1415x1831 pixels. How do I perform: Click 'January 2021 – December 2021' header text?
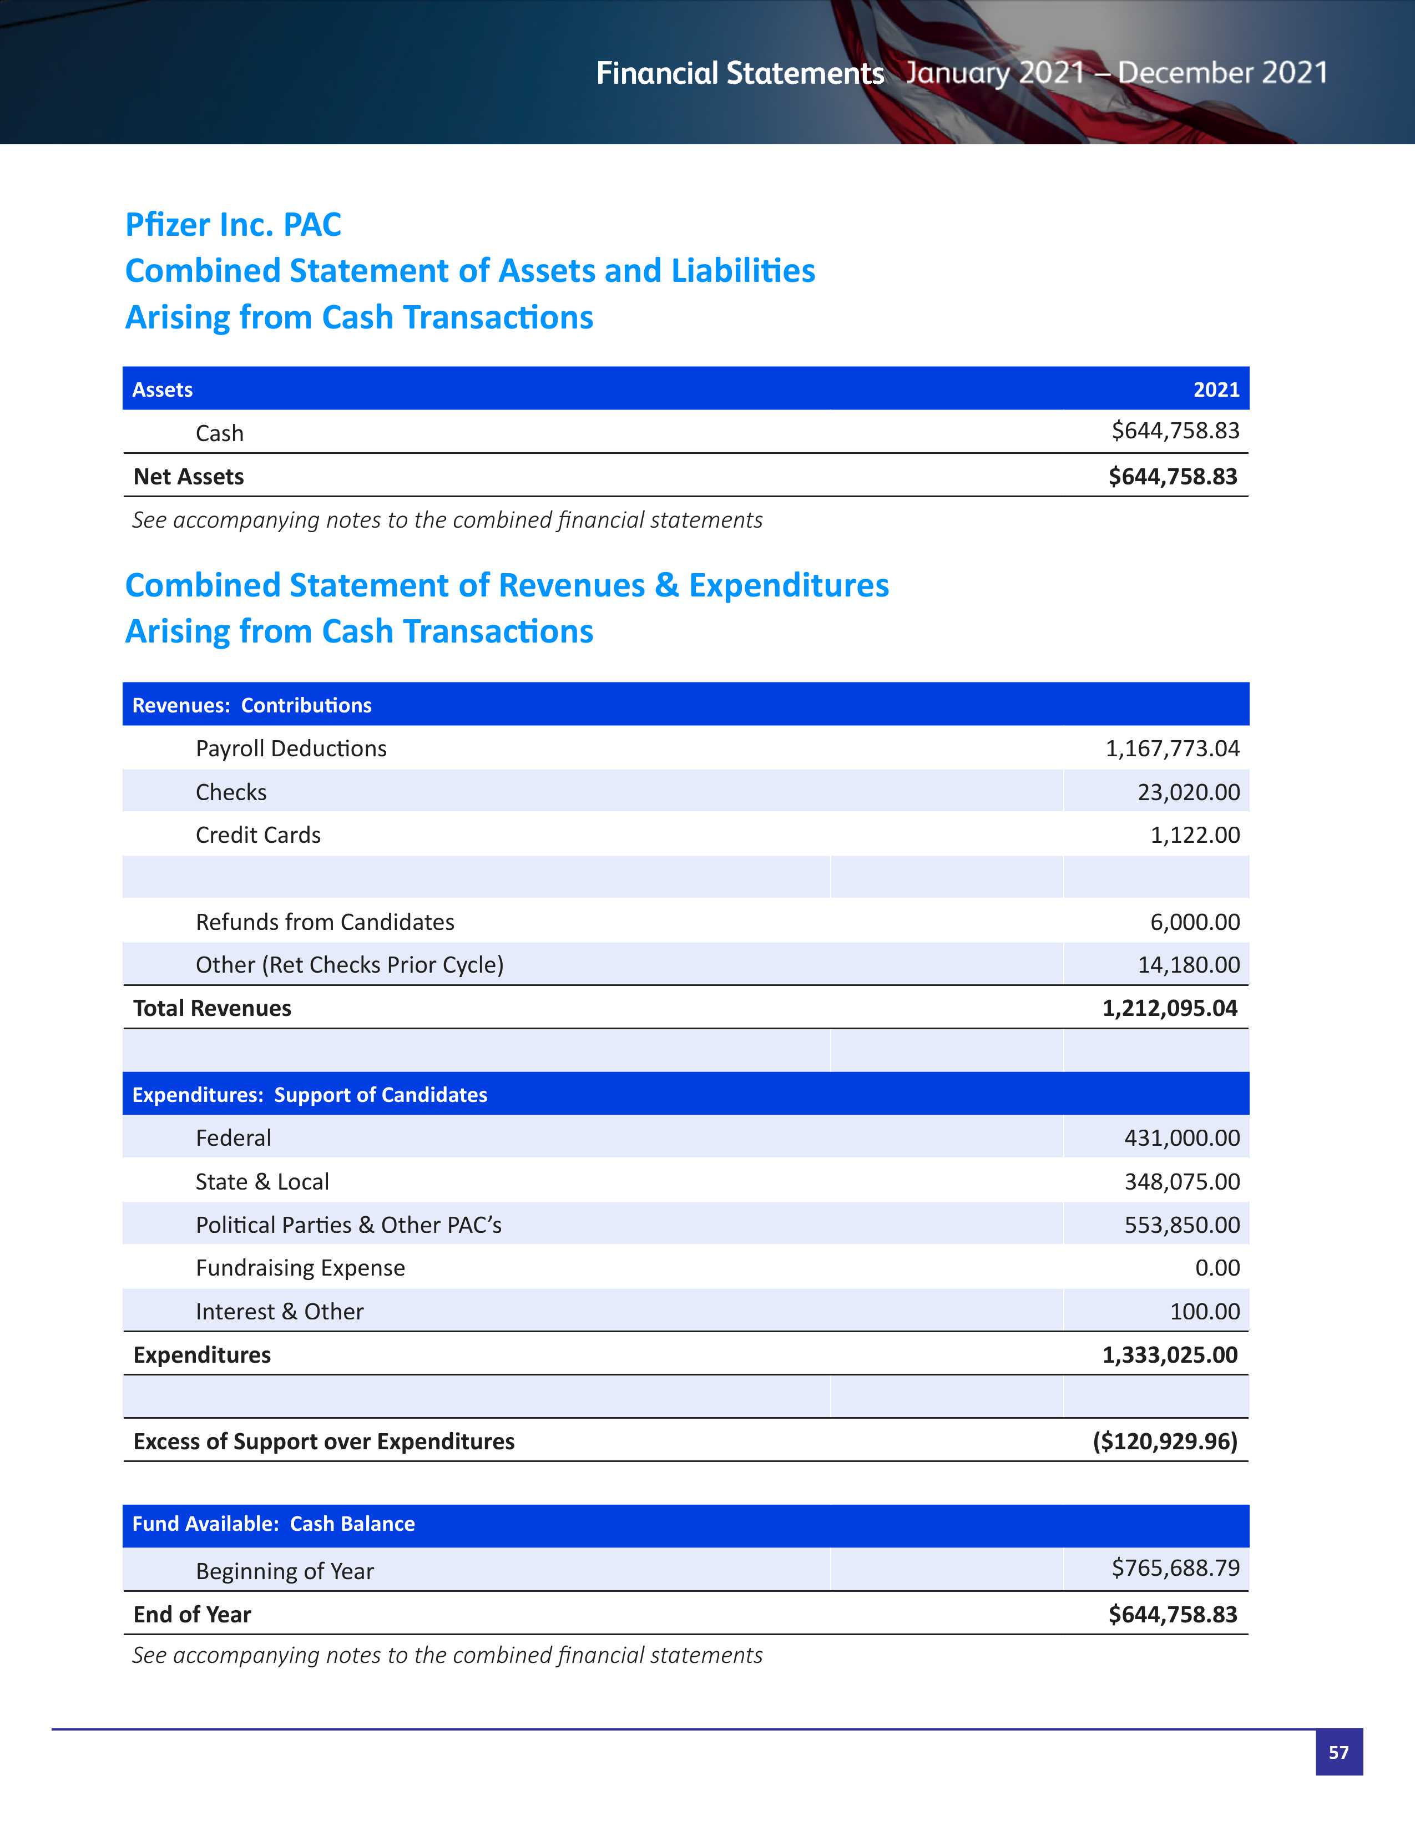point(1116,73)
